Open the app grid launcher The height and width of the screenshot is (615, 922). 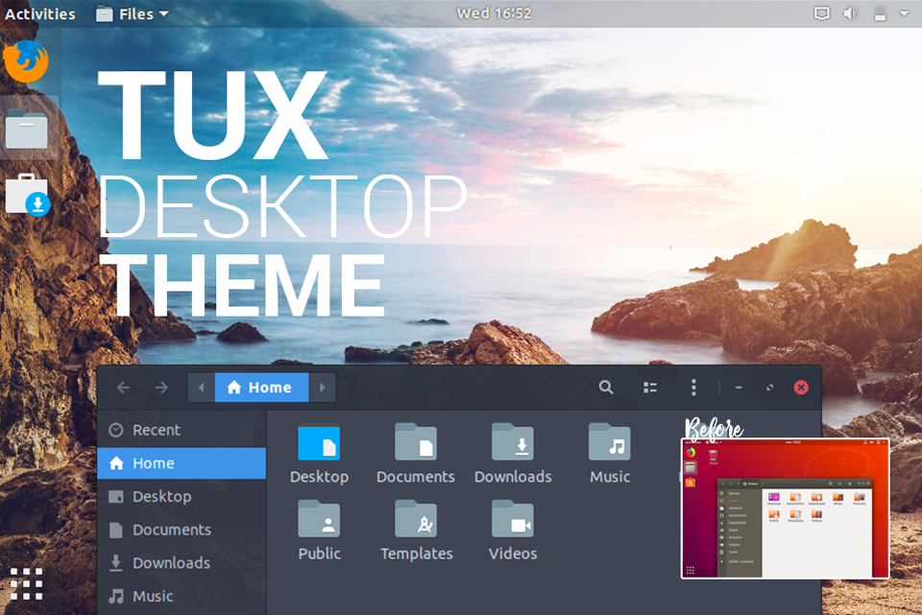pyautogui.click(x=26, y=582)
